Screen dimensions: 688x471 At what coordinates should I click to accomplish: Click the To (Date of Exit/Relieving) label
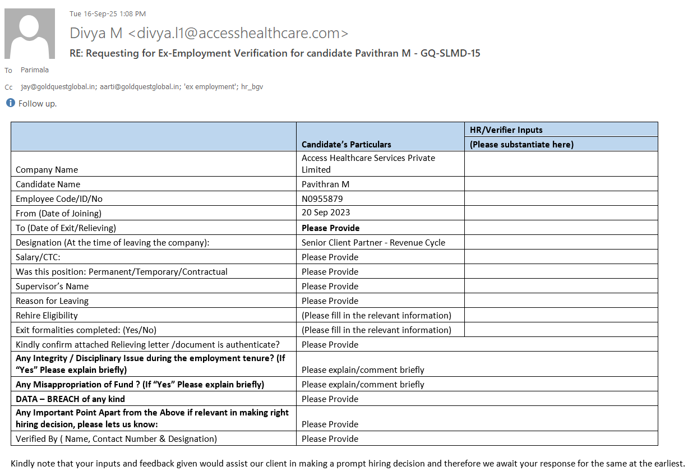tap(66, 228)
